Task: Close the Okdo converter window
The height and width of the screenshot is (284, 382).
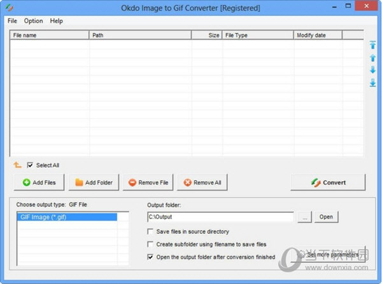Action: [x=367, y=6]
